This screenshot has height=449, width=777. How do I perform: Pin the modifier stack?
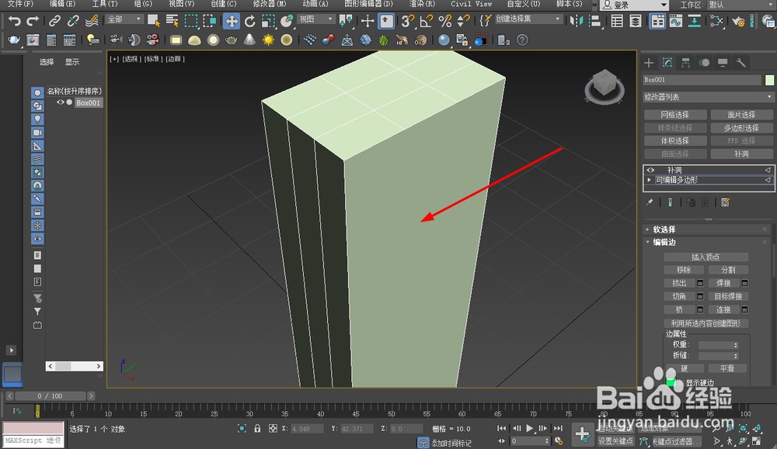650,202
